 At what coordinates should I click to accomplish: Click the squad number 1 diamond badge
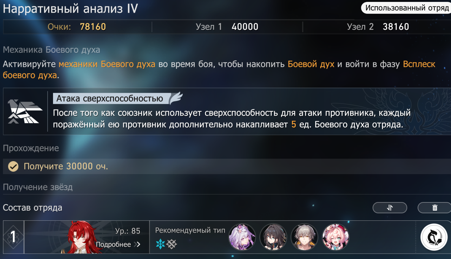13,237
